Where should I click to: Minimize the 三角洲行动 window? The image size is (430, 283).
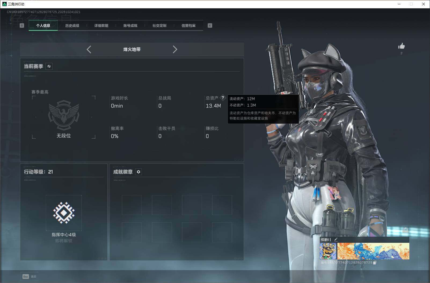click(x=399, y=4)
